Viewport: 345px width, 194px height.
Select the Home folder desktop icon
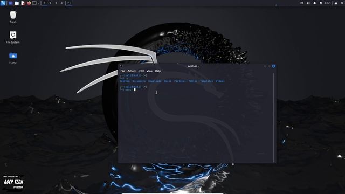tap(13, 58)
